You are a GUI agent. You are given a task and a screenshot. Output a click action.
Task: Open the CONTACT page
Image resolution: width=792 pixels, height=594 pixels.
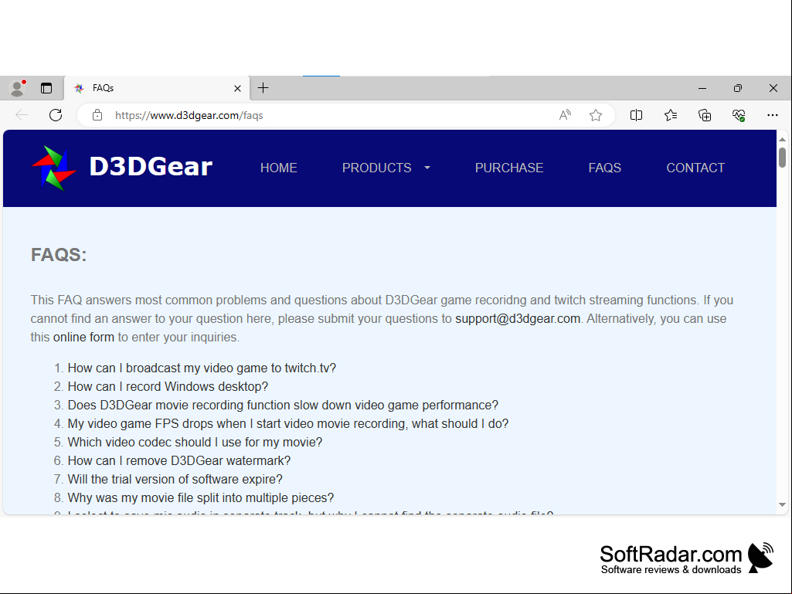tap(695, 168)
